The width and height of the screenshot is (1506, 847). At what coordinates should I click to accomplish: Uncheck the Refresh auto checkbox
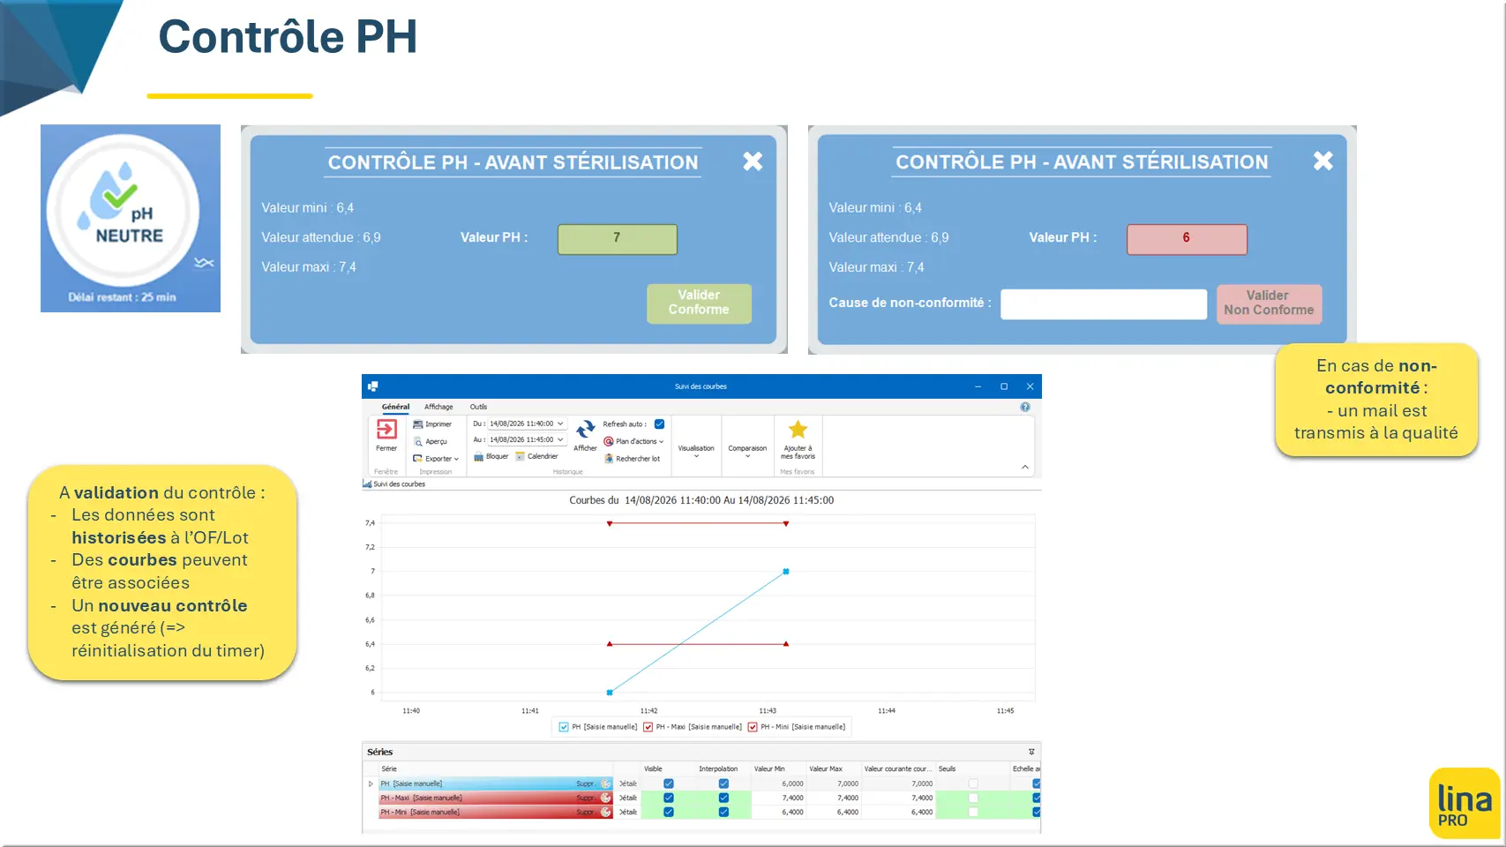coord(659,424)
